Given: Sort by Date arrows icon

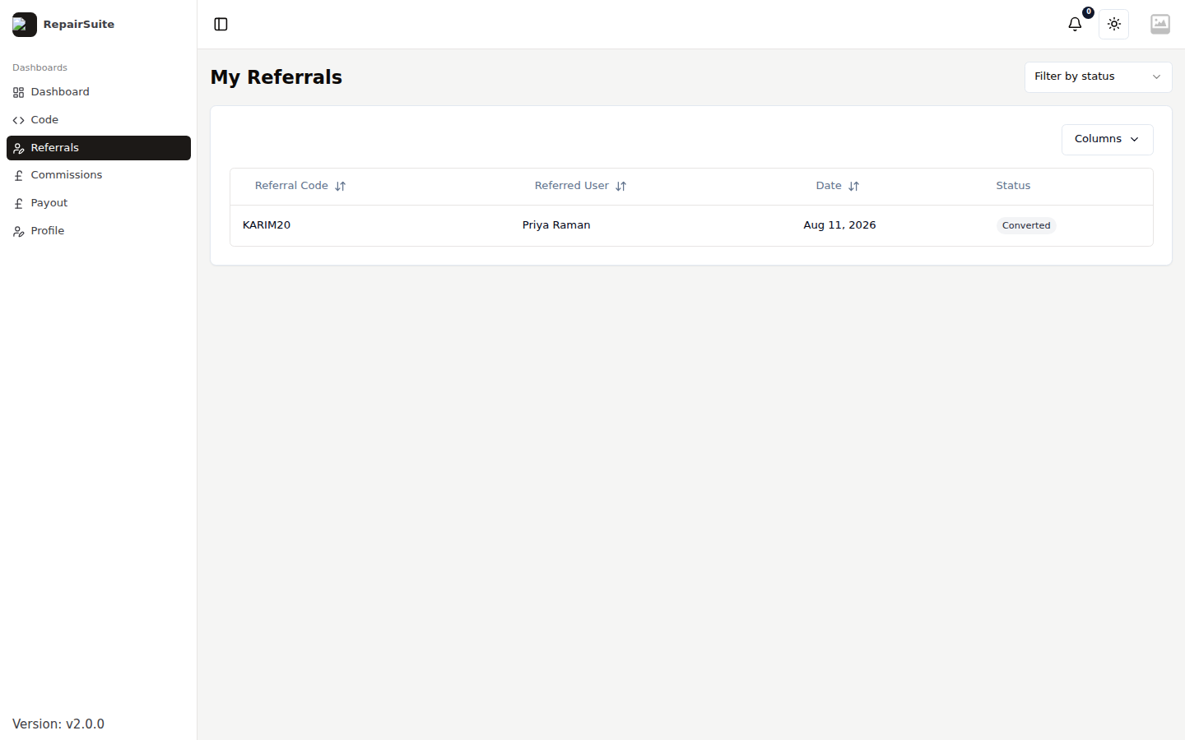Looking at the screenshot, I should coord(853,187).
